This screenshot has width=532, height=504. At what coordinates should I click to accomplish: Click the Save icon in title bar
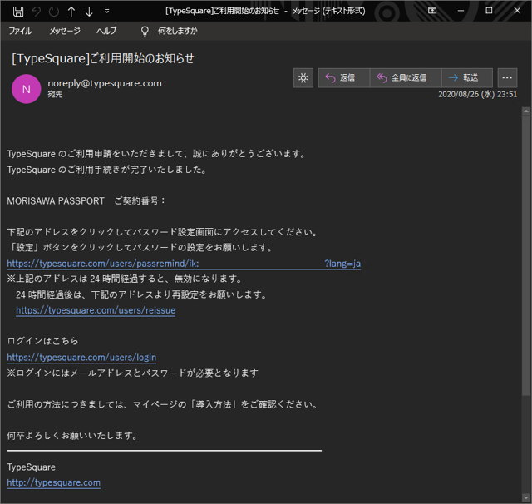pyautogui.click(x=18, y=12)
